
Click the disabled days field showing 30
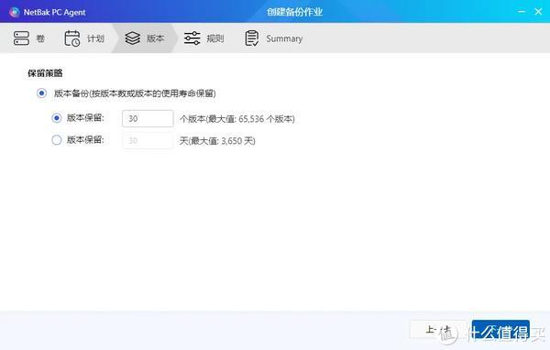(148, 140)
